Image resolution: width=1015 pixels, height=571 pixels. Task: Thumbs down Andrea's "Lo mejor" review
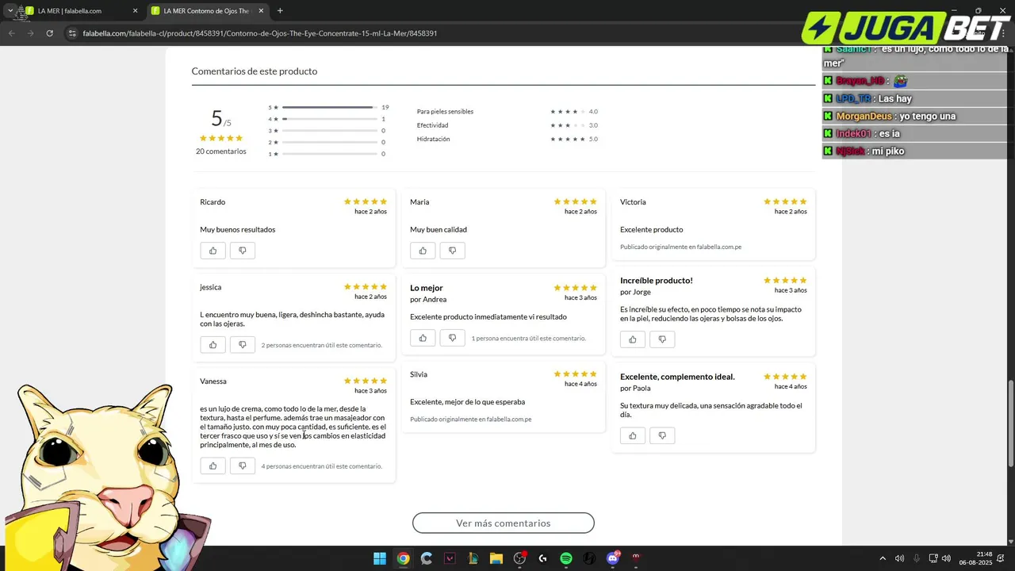(453, 338)
